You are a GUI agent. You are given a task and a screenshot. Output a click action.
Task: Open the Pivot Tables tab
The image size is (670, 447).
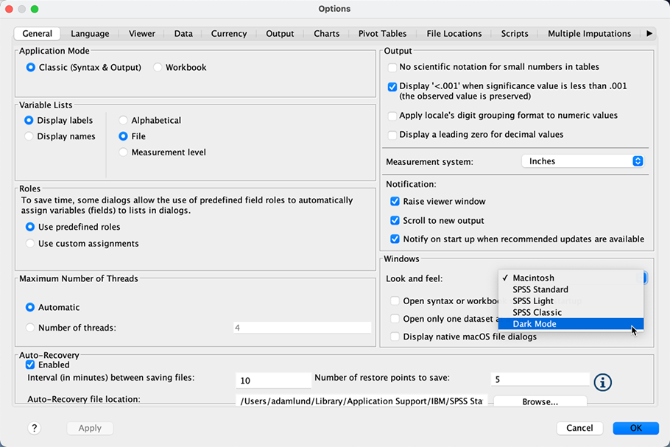(382, 33)
